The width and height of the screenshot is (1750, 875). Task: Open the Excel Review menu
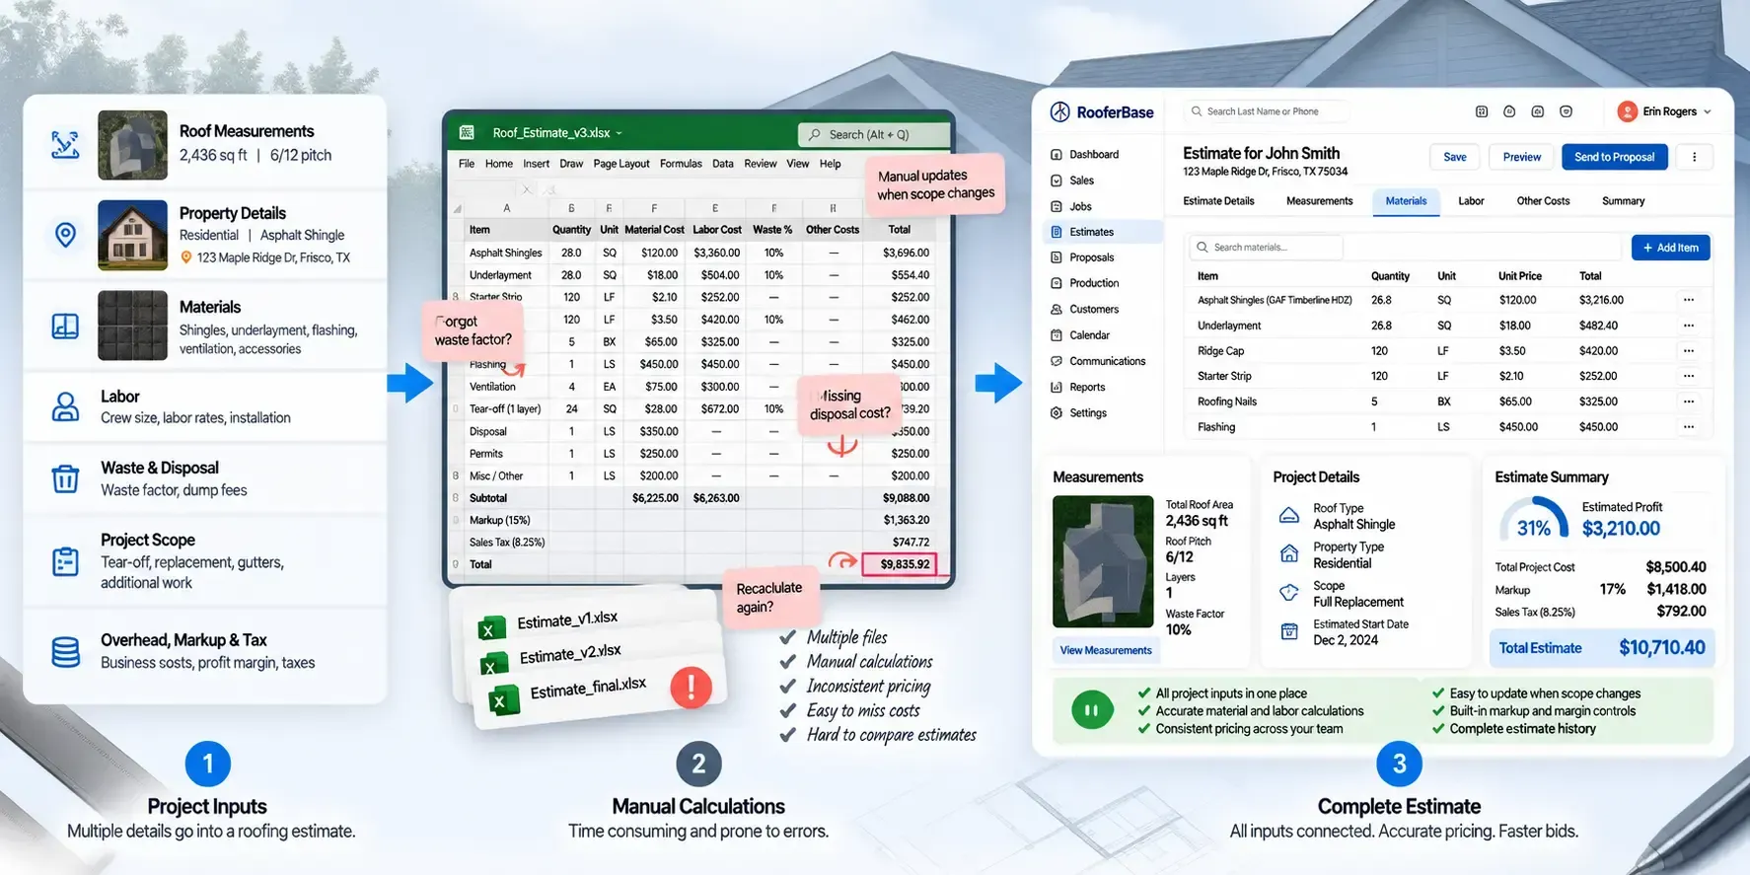tap(760, 164)
